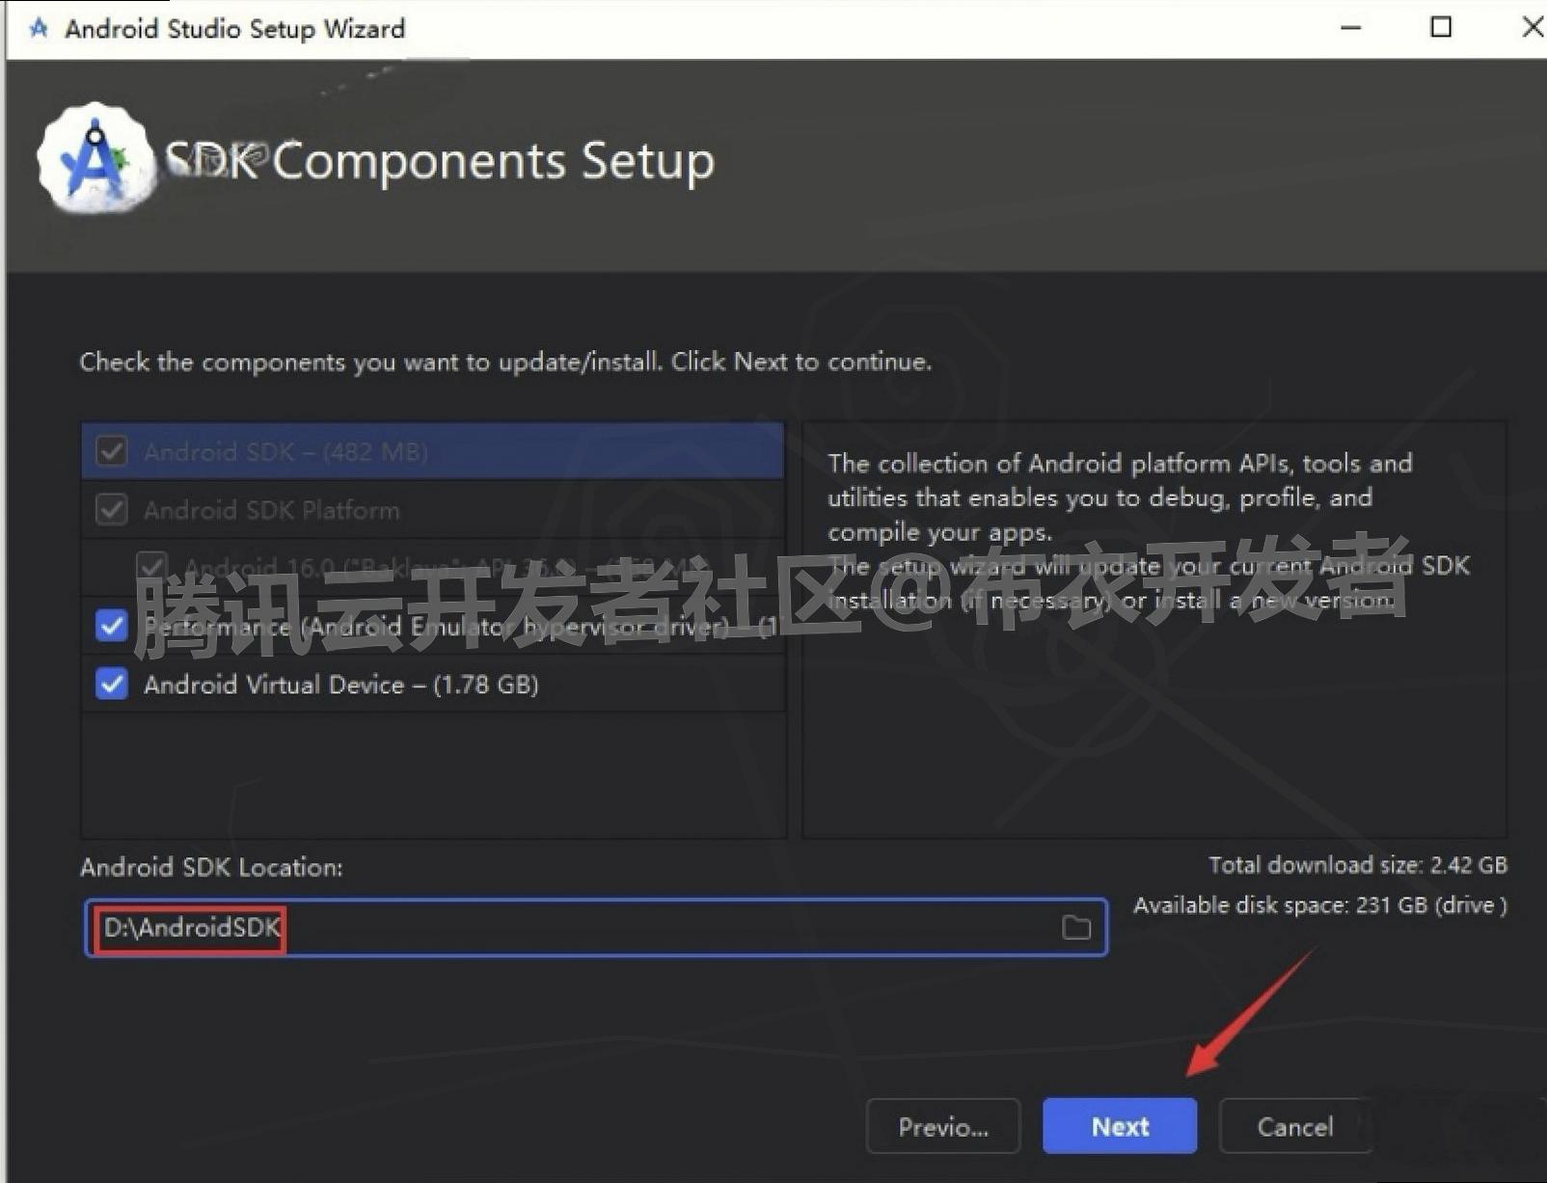The width and height of the screenshot is (1547, 1183).
Task: Click the Android SDK Platform checkbox
Action: coord(111,510)
